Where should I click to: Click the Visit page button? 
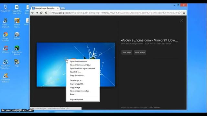pos(126,53)
